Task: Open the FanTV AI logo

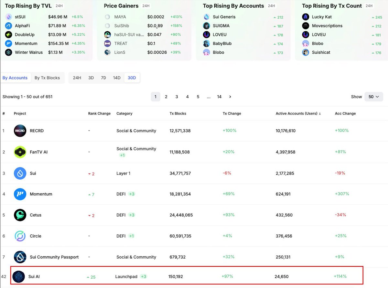Action: tap(20, 152)
